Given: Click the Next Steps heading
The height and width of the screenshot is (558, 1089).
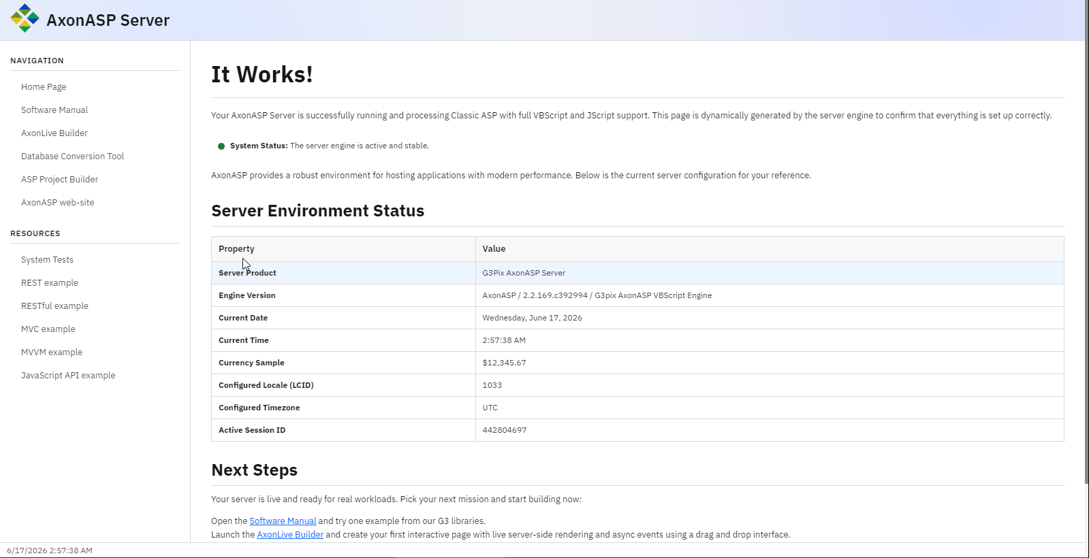Looking at the screenshot, I should [x=254, y=470].
